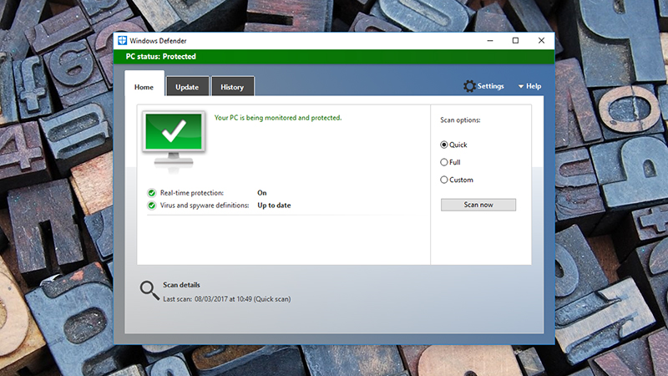Select the Custom scan option
The width and height of the screenshot is (668, 376).
(456, 180)
